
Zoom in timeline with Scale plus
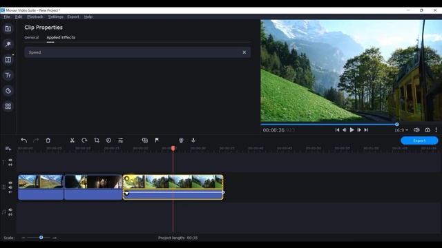pos(55,238)
